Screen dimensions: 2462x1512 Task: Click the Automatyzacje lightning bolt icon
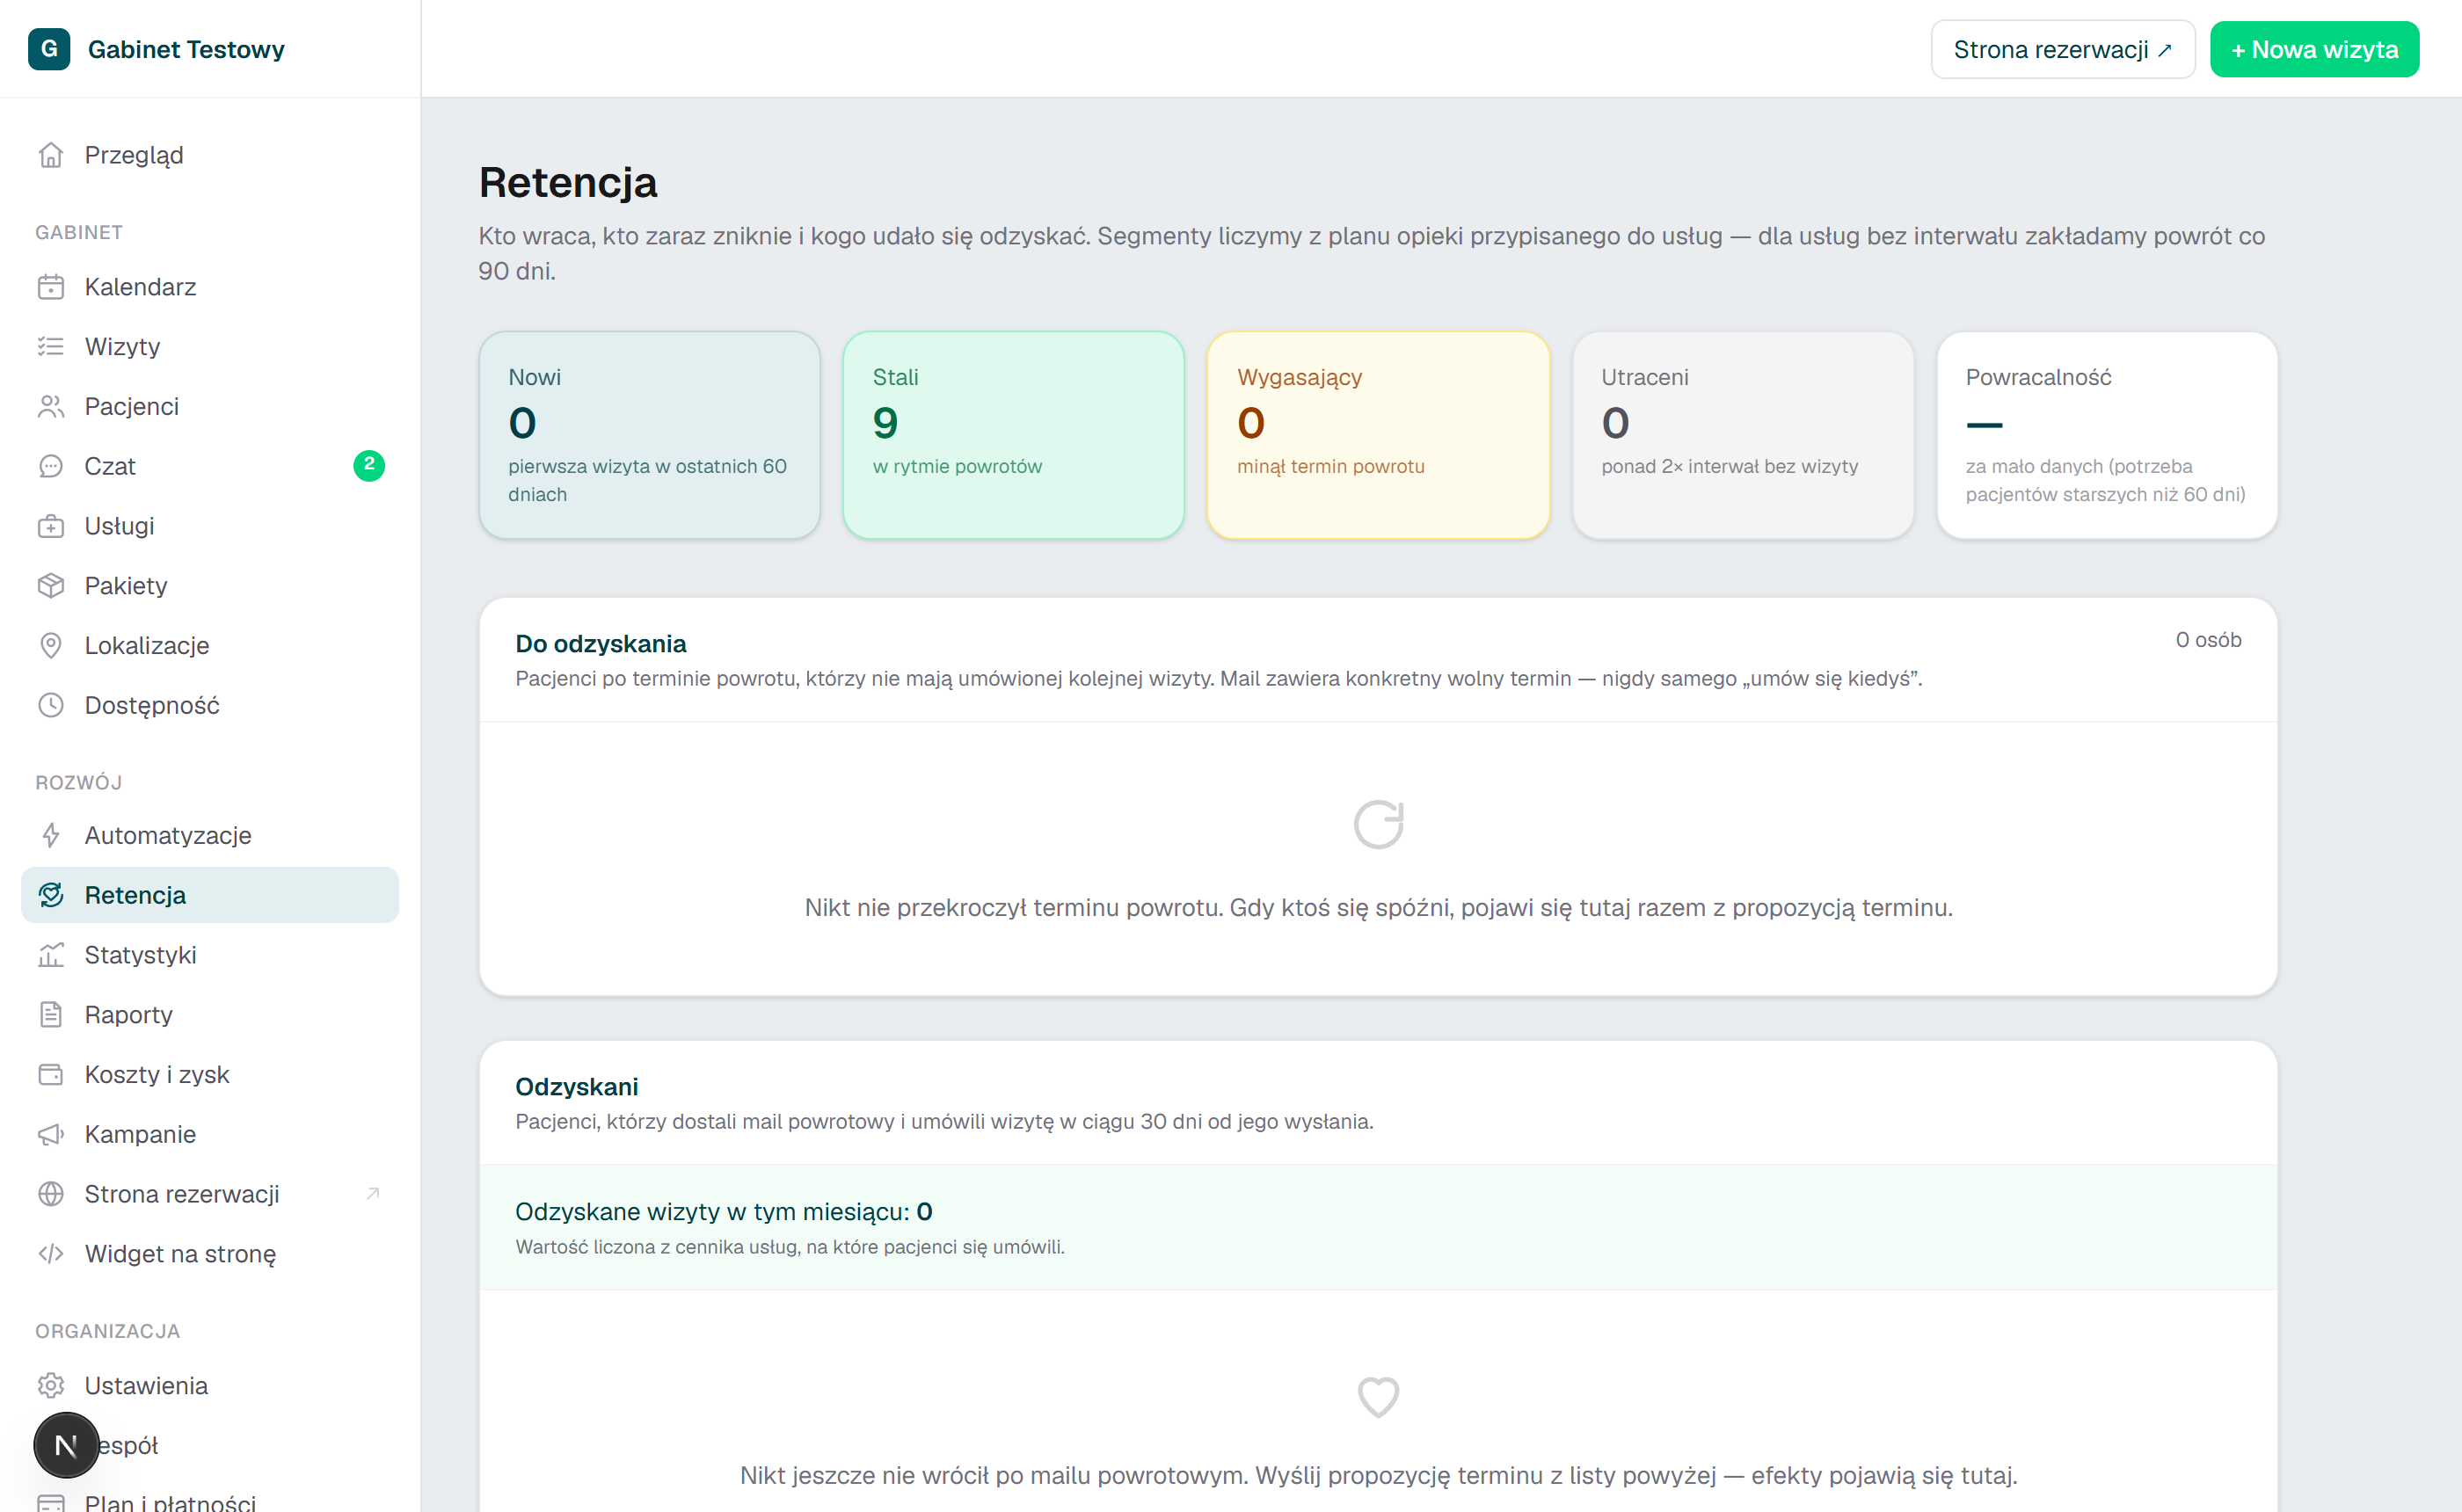[51, 835]
